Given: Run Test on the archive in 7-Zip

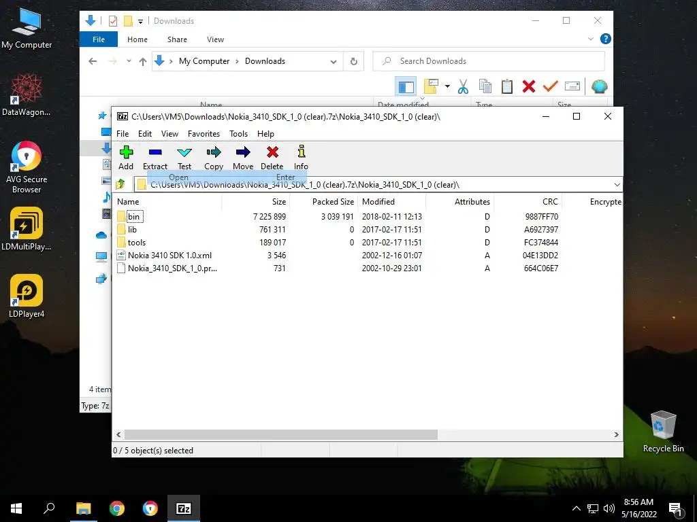Looking at the screenshot, I should click(x=184, y=158).
